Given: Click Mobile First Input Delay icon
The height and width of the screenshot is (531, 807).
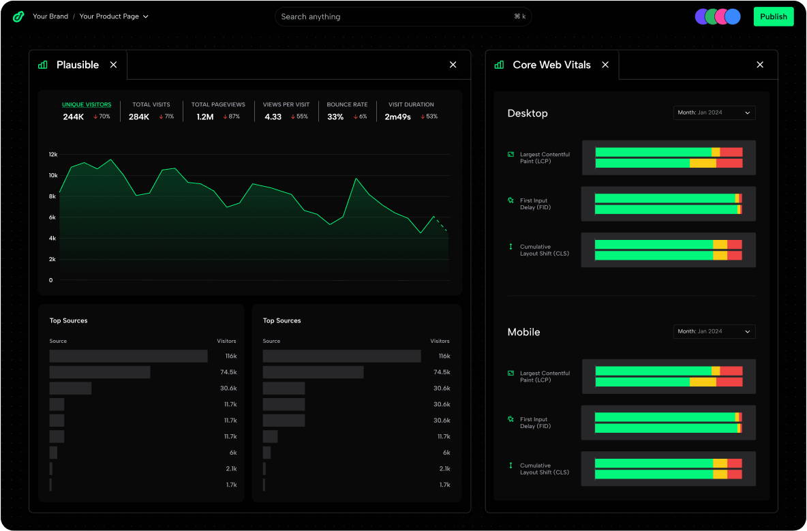Looking at the screenshot, I should (x=511, y=419).
